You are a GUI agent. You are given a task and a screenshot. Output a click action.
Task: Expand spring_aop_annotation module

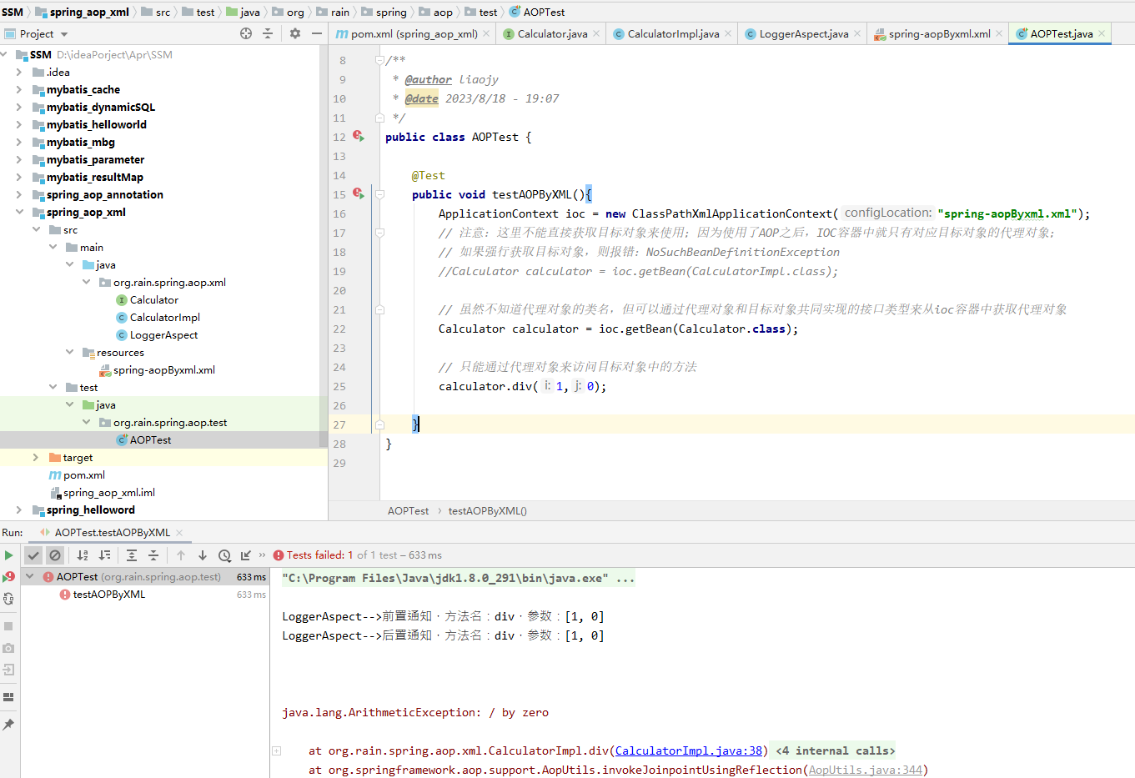click(19, 195)
